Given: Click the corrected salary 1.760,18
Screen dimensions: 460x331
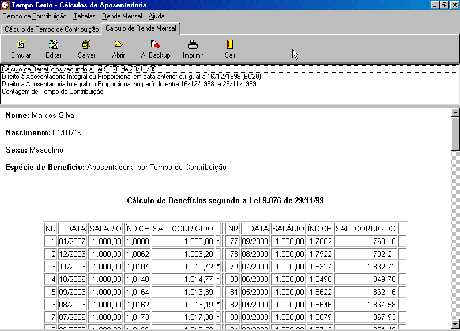Looking at the screenshot, I should coord(366,241).
